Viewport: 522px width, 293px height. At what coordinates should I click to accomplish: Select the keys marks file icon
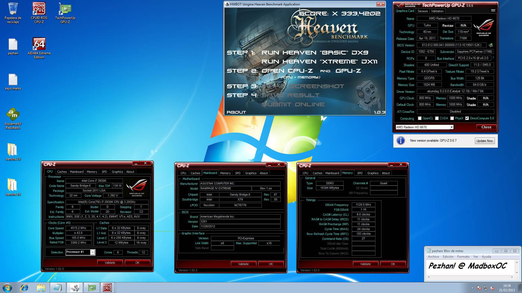[13, 82]
